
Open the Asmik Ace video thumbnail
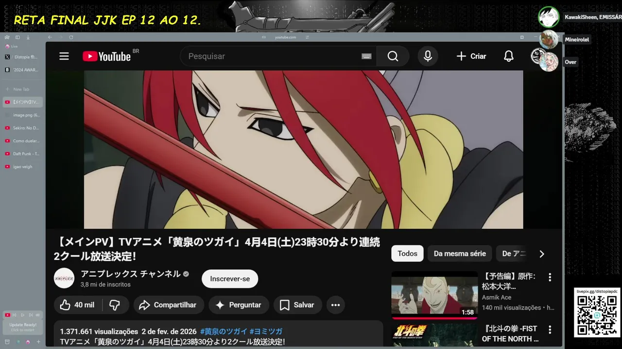tap(434, 295)
